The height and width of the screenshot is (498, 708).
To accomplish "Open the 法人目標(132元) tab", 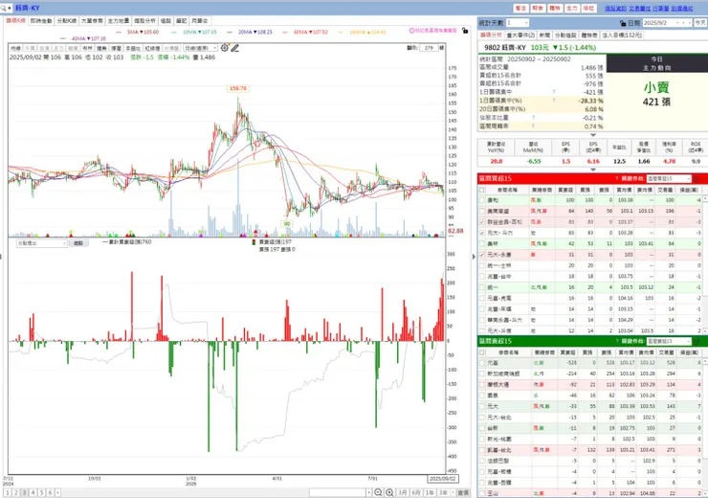I will coord(622,34).
